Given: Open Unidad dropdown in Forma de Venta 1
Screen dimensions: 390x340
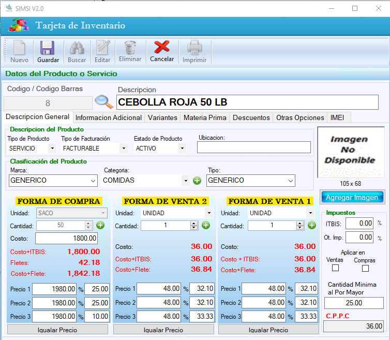Looking at the screenshot, I should click(x=310, y=213).
